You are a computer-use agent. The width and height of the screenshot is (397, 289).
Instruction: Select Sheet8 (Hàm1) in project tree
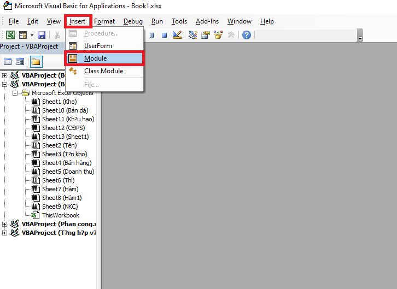click(x=62, y=198)
